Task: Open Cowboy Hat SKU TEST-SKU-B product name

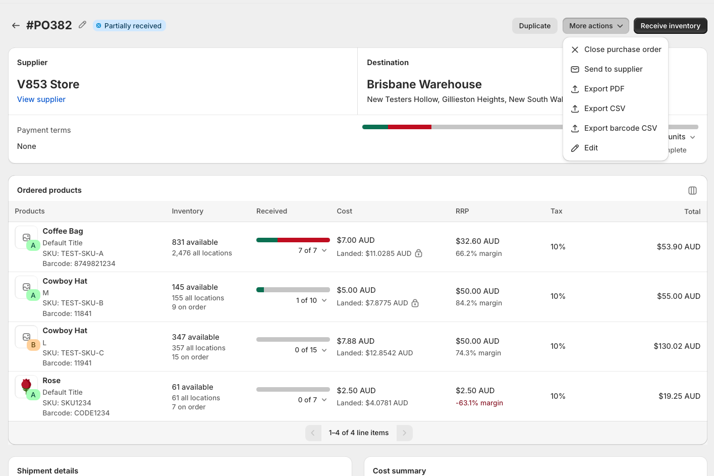Action: [x=65, y=281]
